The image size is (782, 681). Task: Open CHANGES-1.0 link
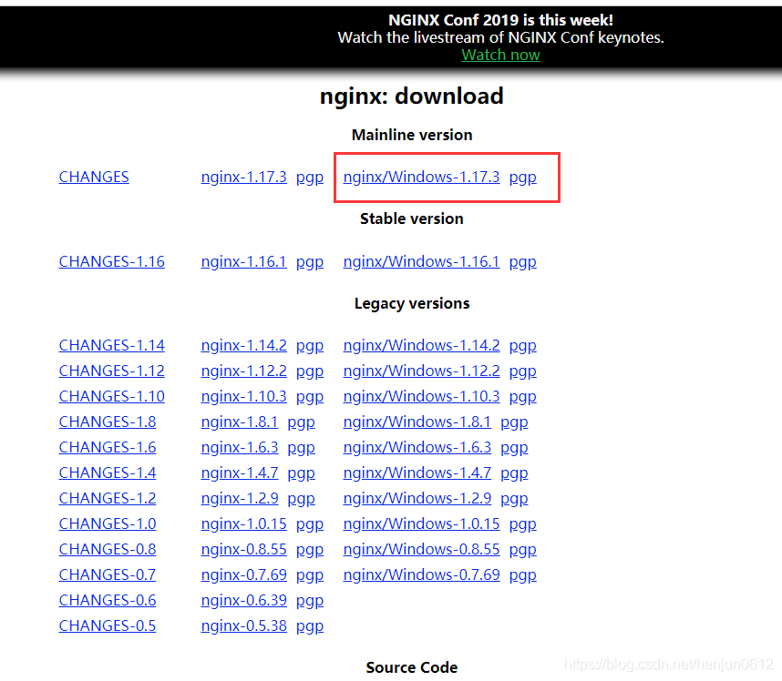(108, 523)
